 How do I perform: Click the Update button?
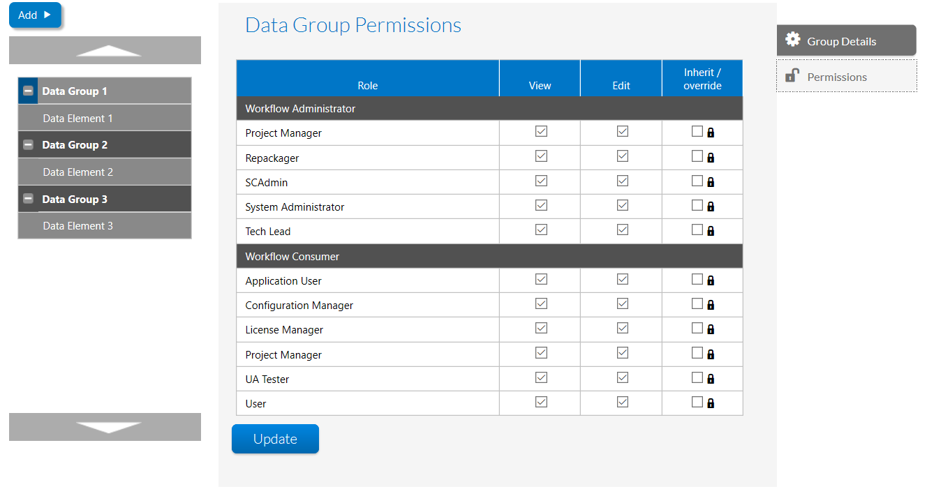[x=275, y=439]
